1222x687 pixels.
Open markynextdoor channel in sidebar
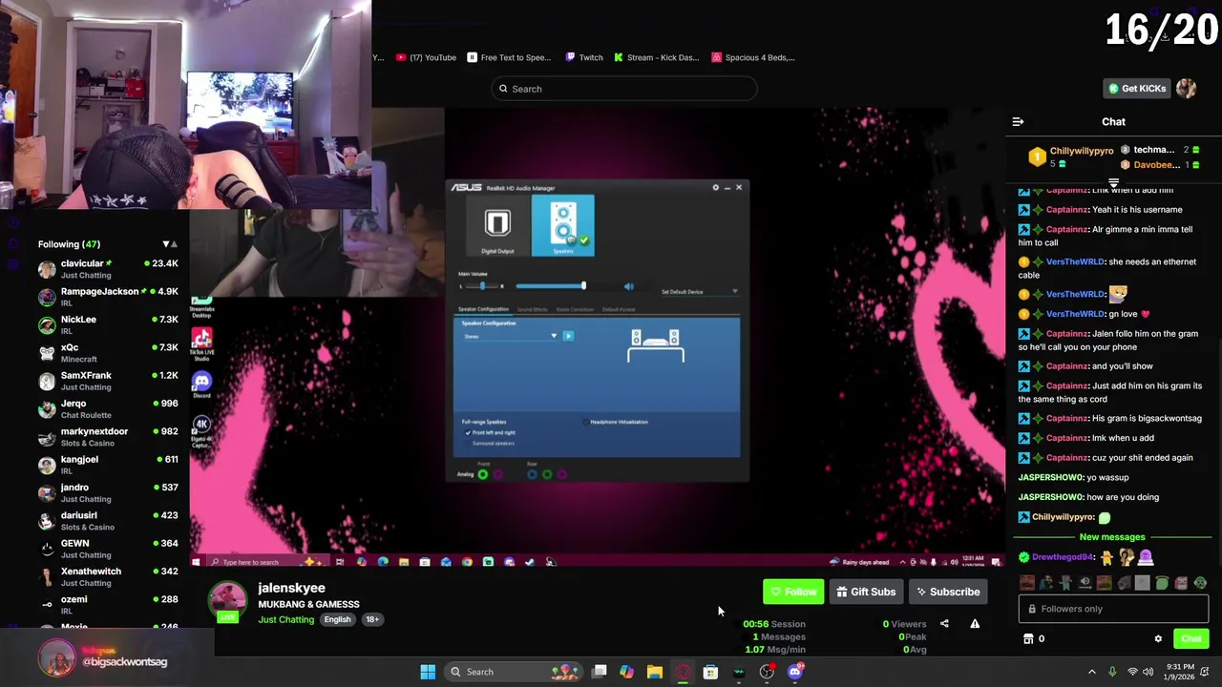(107, 437)
